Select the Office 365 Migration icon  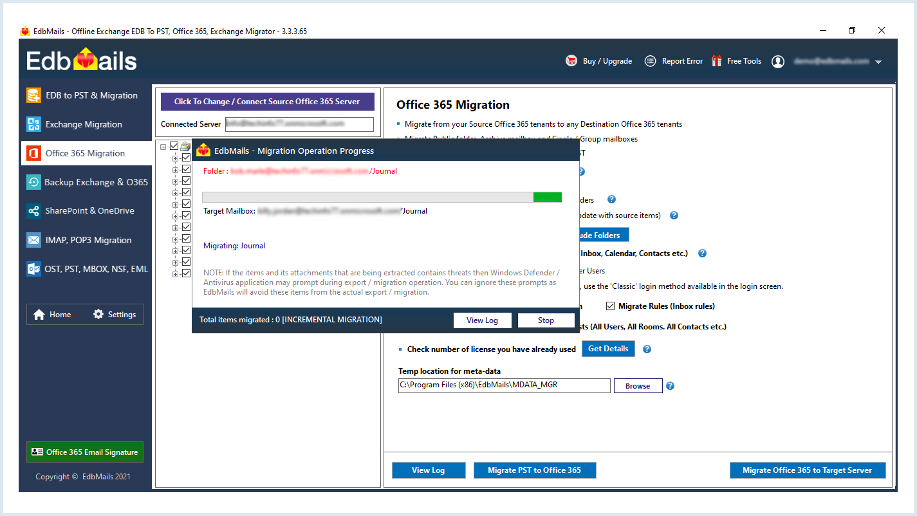33,153
